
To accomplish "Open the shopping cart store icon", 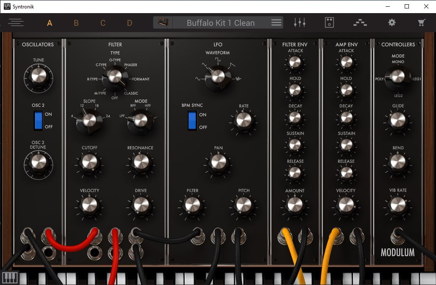I will coord(422,22).
